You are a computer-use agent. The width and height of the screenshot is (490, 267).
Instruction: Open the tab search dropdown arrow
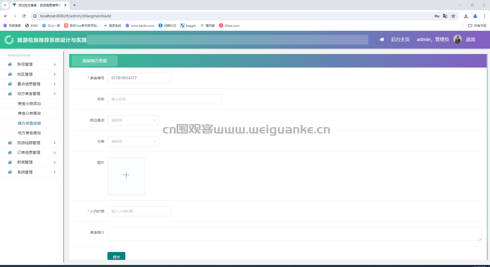(5, 5)
